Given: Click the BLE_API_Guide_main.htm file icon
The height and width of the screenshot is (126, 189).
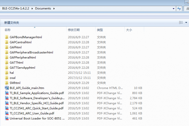Looking at the screenshot, I should pyautogui.click(x=7, y=88).
